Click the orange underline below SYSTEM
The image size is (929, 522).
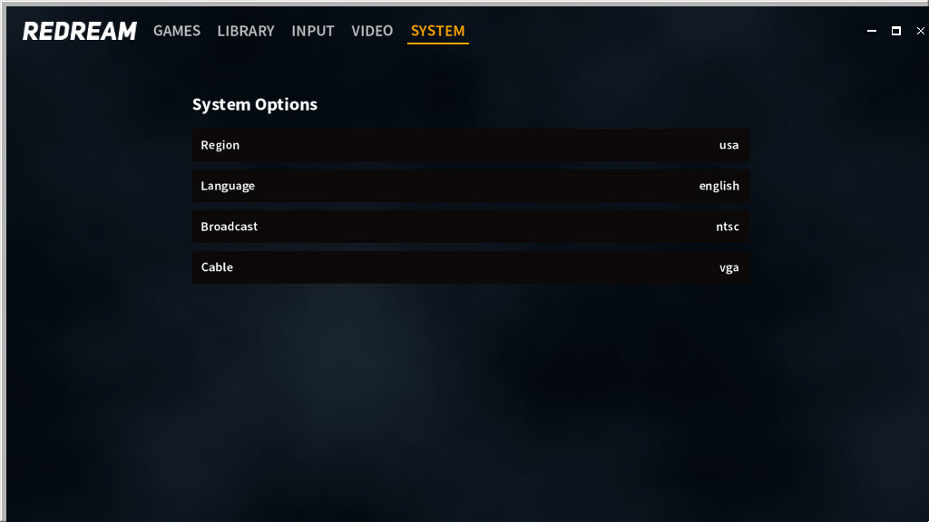click(x=437, y=43)
